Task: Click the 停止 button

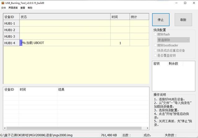Action: pyautogui.click(x=161, y=20)
